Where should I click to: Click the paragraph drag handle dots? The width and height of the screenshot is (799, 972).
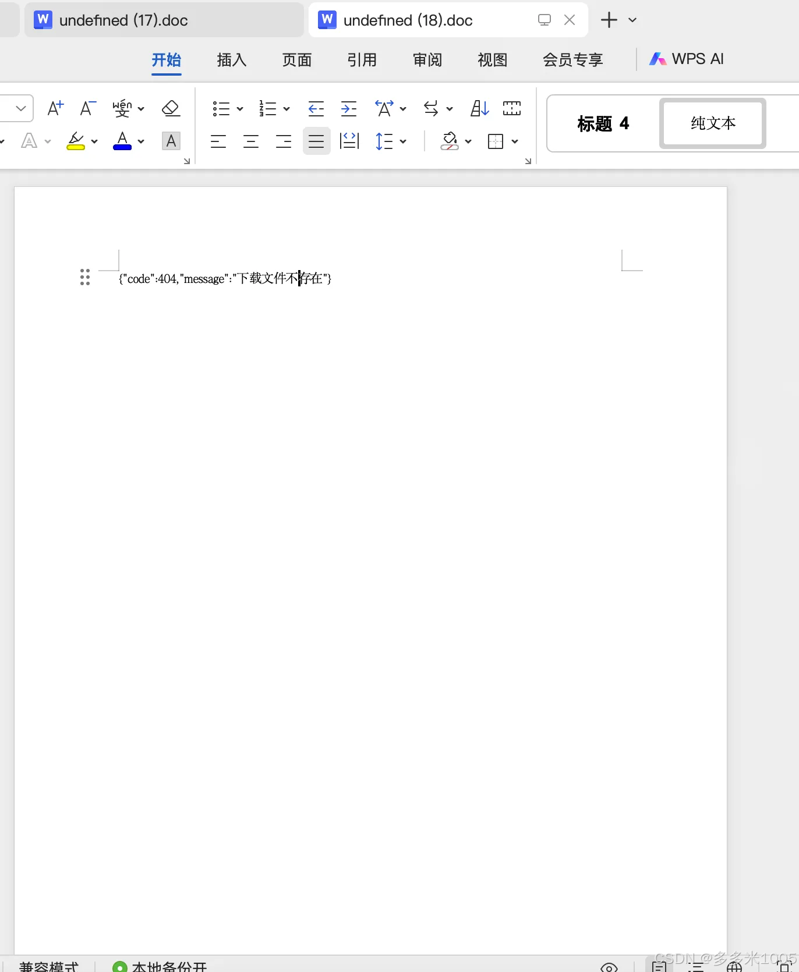pos(85,277)
